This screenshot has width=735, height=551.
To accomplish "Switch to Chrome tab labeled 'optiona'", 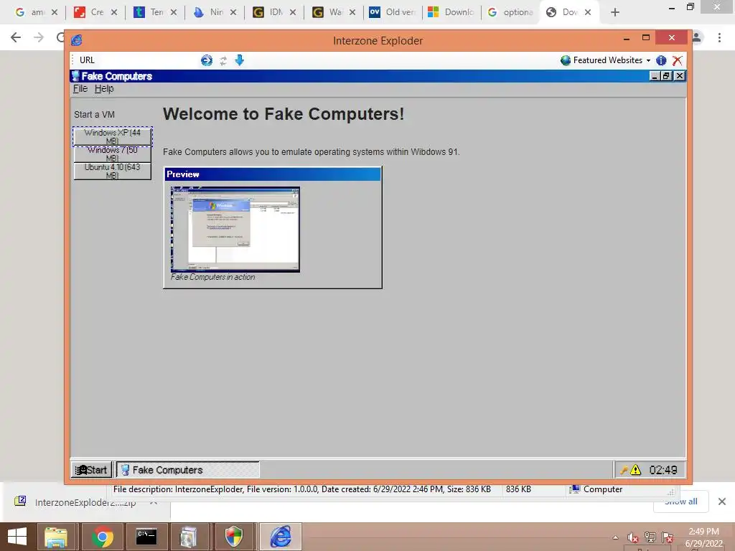I will coord(511,12).
